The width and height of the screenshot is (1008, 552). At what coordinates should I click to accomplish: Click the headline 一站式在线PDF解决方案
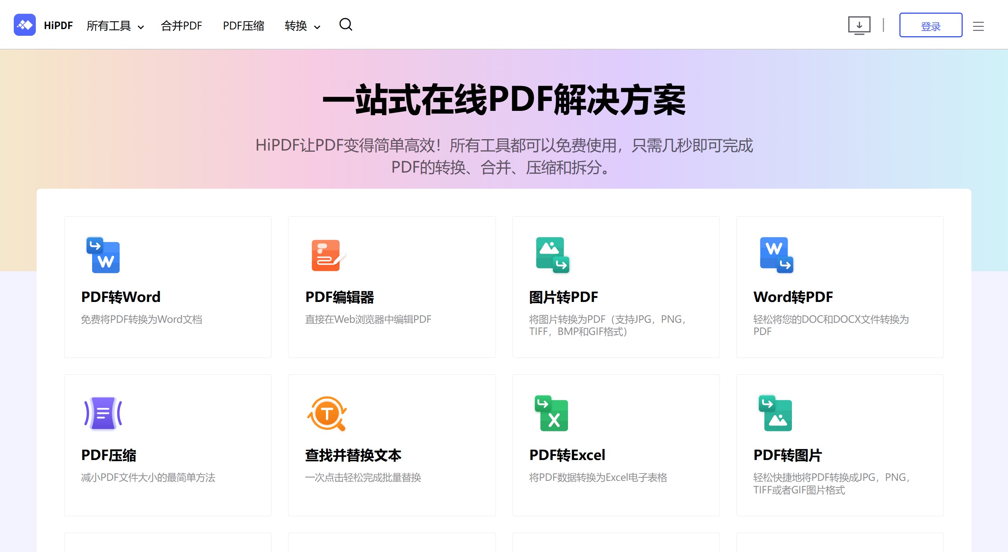tap(504, 100)
